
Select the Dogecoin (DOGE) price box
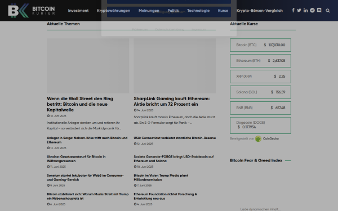tap(260, 125)
